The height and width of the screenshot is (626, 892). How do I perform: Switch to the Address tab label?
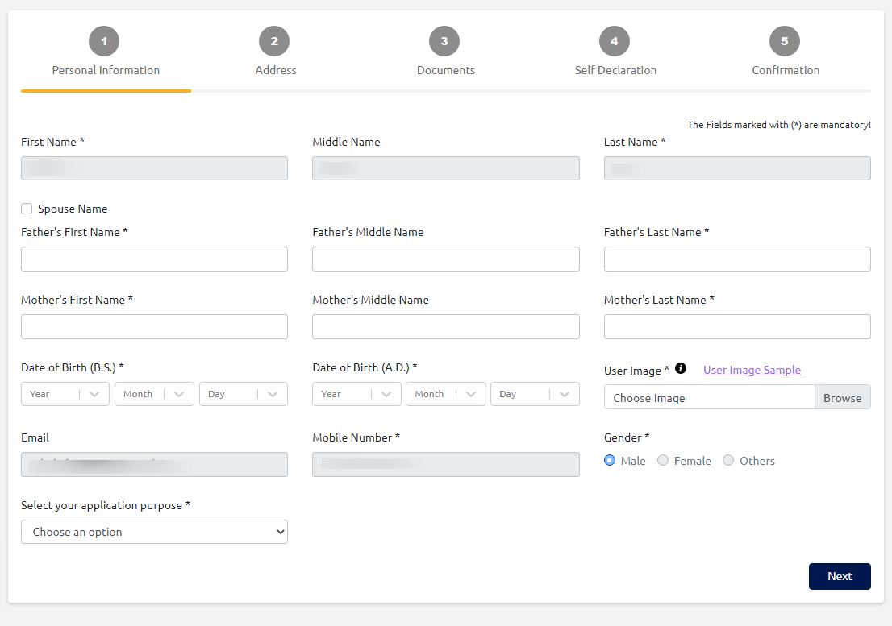coord(276,70)
